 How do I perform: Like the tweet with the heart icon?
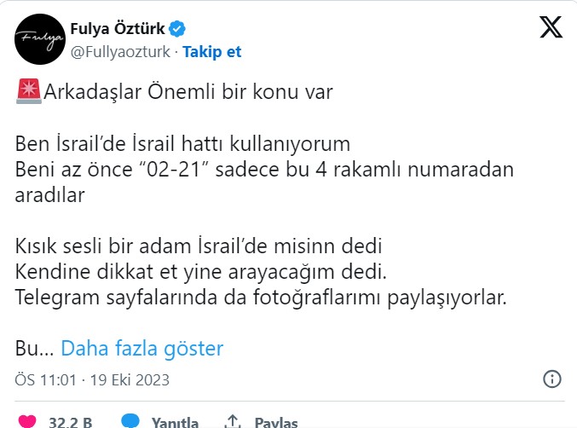(27, 421)
